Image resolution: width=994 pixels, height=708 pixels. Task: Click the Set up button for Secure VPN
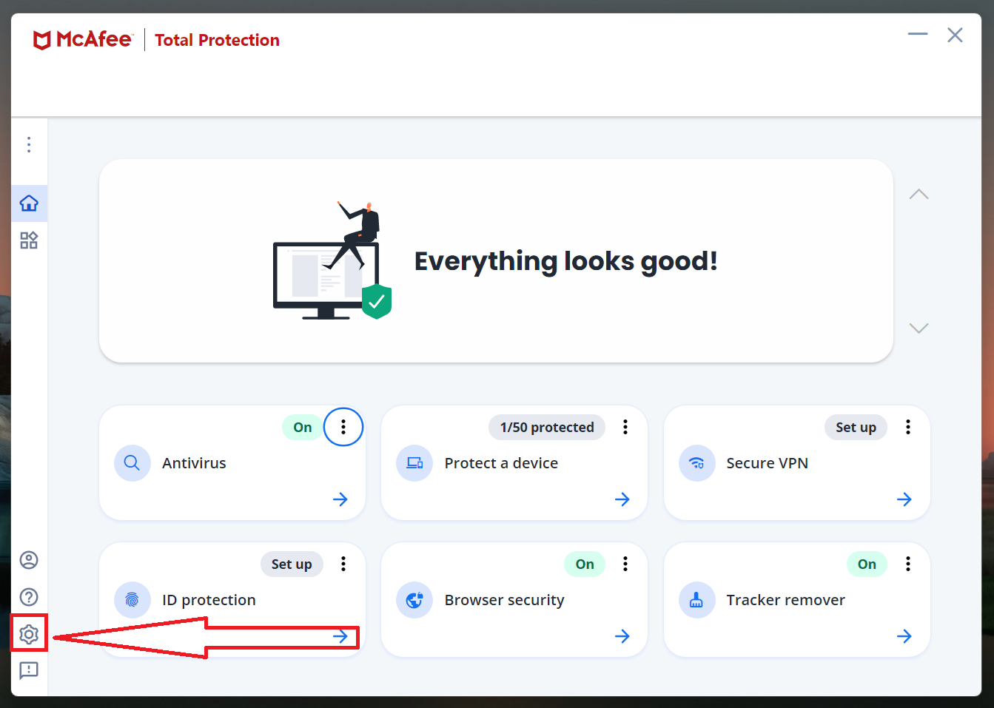click(x=856, y=428)
